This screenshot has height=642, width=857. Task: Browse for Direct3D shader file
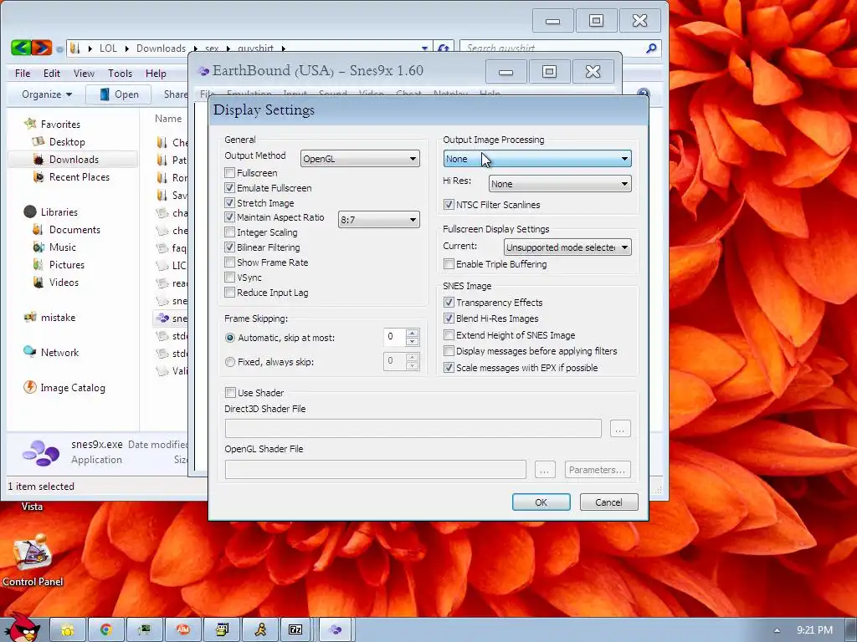(x=620, y=429)
